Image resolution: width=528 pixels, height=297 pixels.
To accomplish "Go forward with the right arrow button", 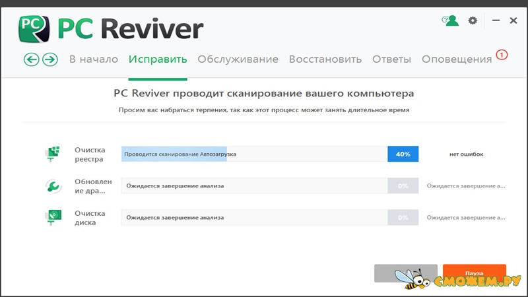I will click(50, 59).
